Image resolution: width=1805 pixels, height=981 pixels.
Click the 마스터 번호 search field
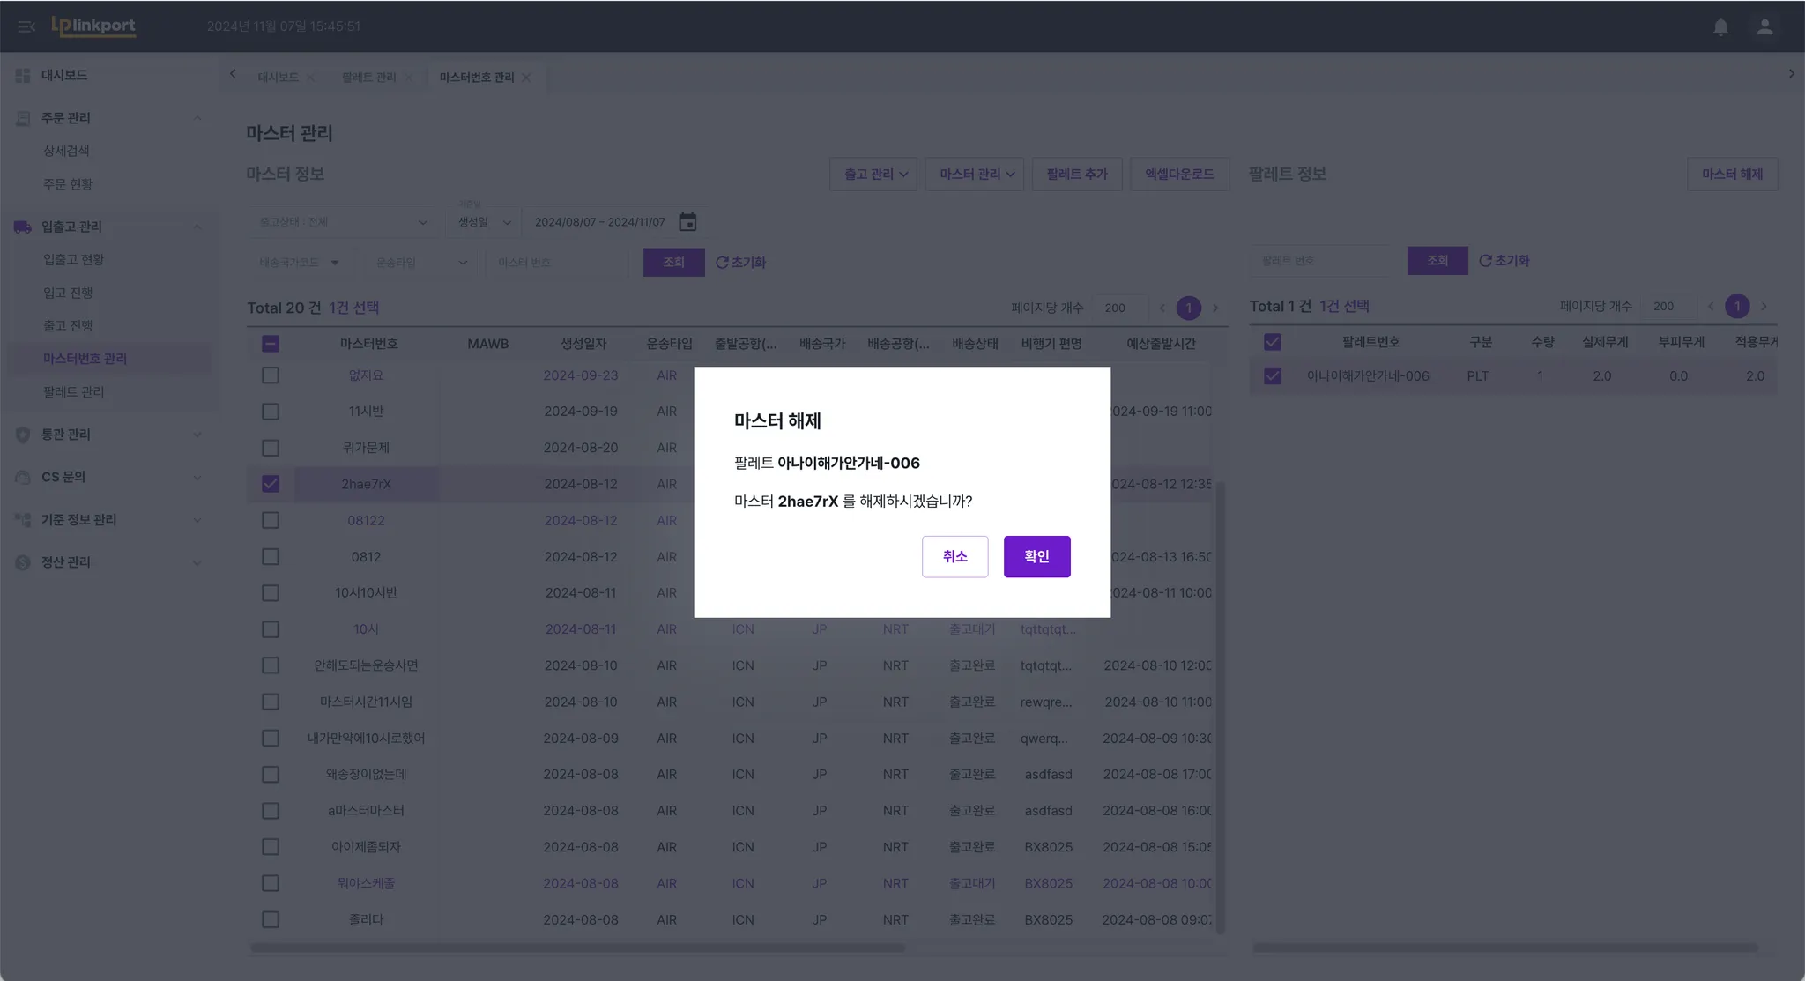click(x=555, y=263)
